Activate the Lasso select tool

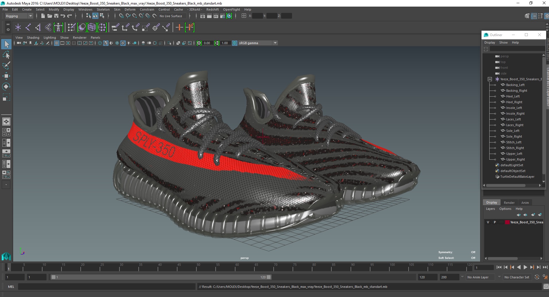(6, 55)
